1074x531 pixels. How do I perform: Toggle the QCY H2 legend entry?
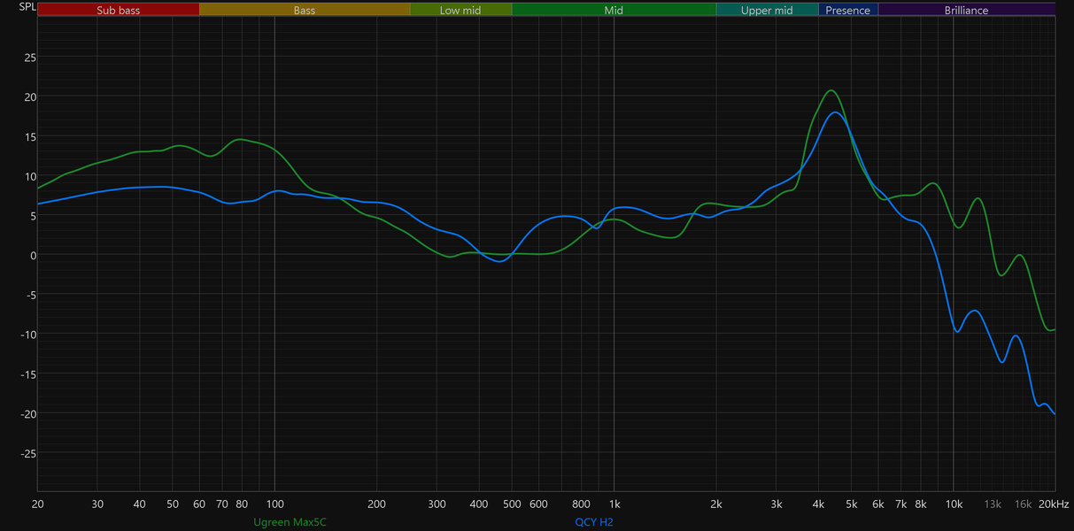coord(594,522)
